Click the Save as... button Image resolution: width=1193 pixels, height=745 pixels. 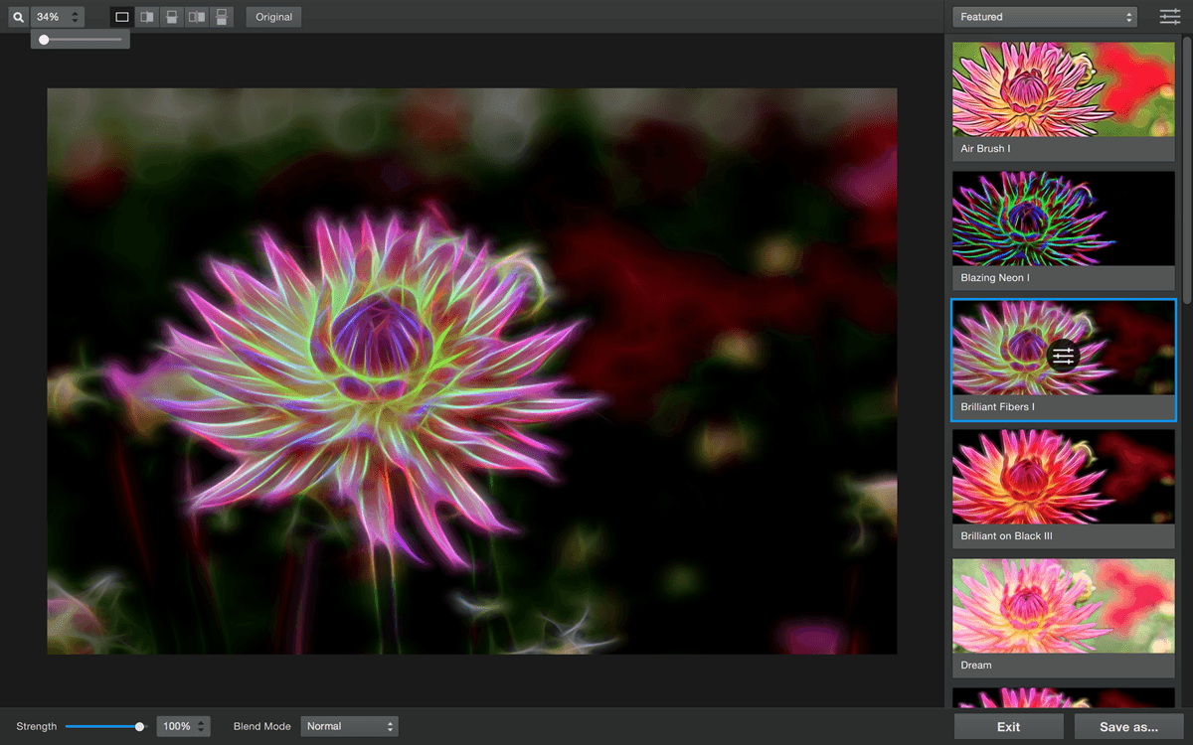[x=1128, y=727]
